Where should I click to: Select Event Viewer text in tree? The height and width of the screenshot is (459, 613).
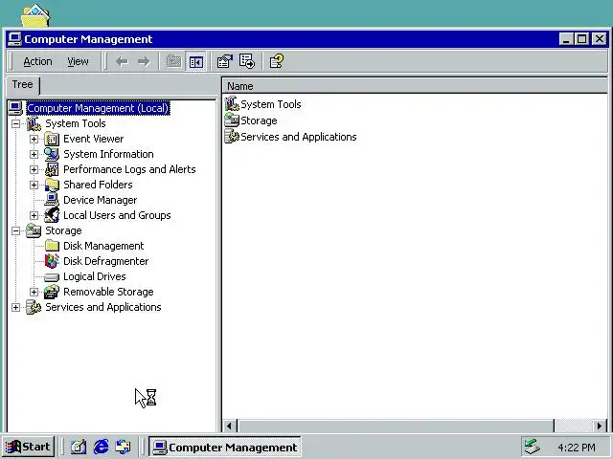(x=94, y=139)
